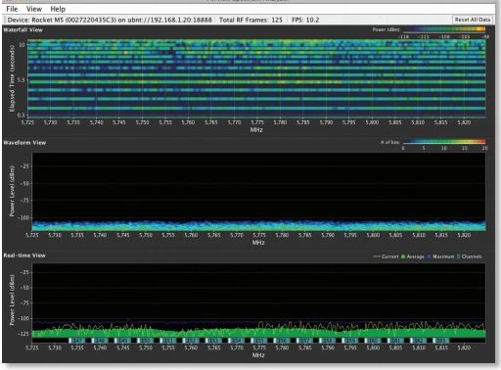Click the Maximum legend entry
Image resolution: width=501 pixels, height=370 pixels.
(440, 256)
